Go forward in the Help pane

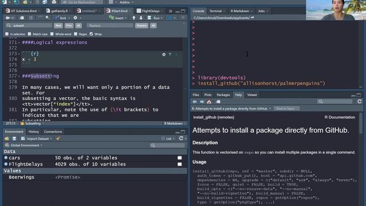(x=202, y=102)
